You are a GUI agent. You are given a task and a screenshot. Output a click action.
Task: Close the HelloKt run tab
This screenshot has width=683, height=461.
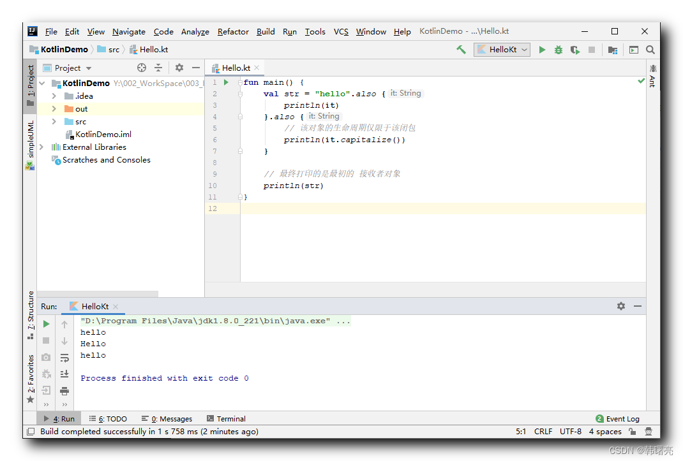click(116, 307)
